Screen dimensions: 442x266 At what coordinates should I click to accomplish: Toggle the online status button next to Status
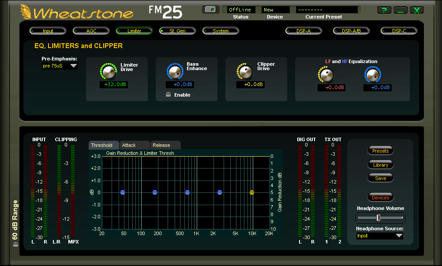click(x=210, y=9)
